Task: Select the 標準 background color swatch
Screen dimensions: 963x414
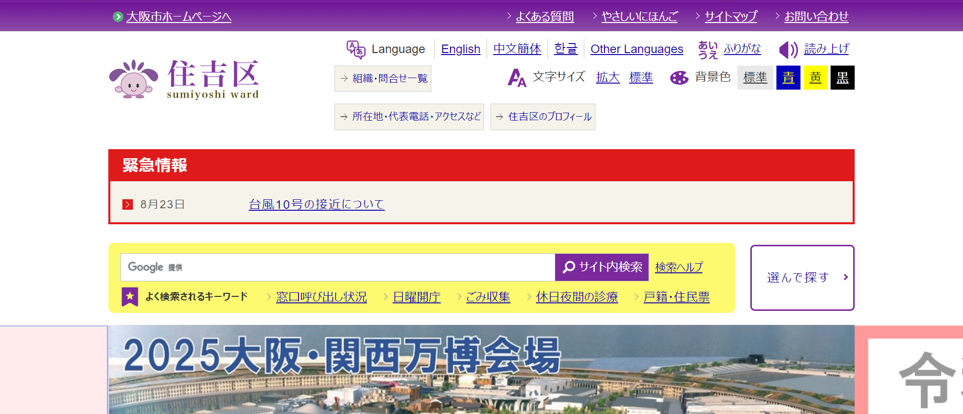Action: coord(755,78)
